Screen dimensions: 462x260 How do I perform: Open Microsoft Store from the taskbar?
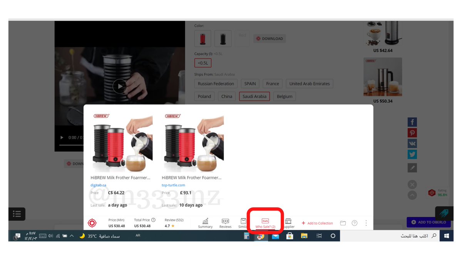point(290,236)
